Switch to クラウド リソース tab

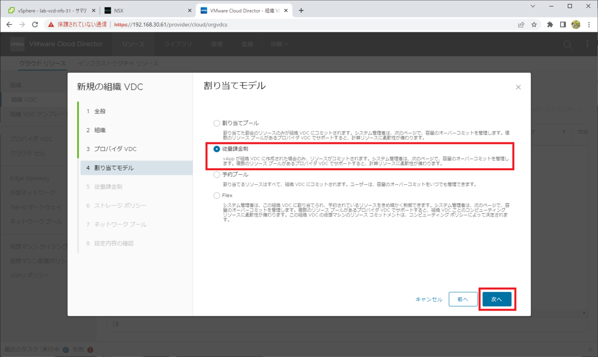(42, 63)
